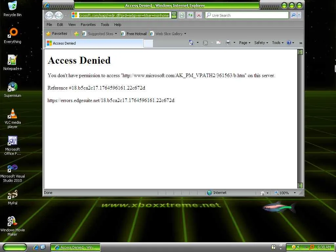
Task: Open the recent pages dropdown beside Forward
Action: coord(66,15)
